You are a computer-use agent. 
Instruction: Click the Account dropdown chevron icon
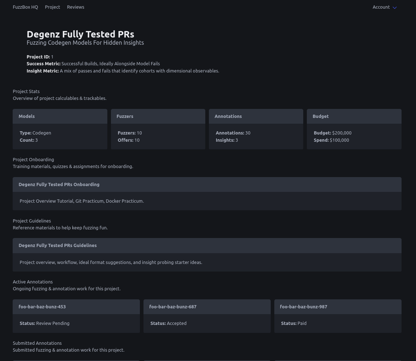pos(395,8)
